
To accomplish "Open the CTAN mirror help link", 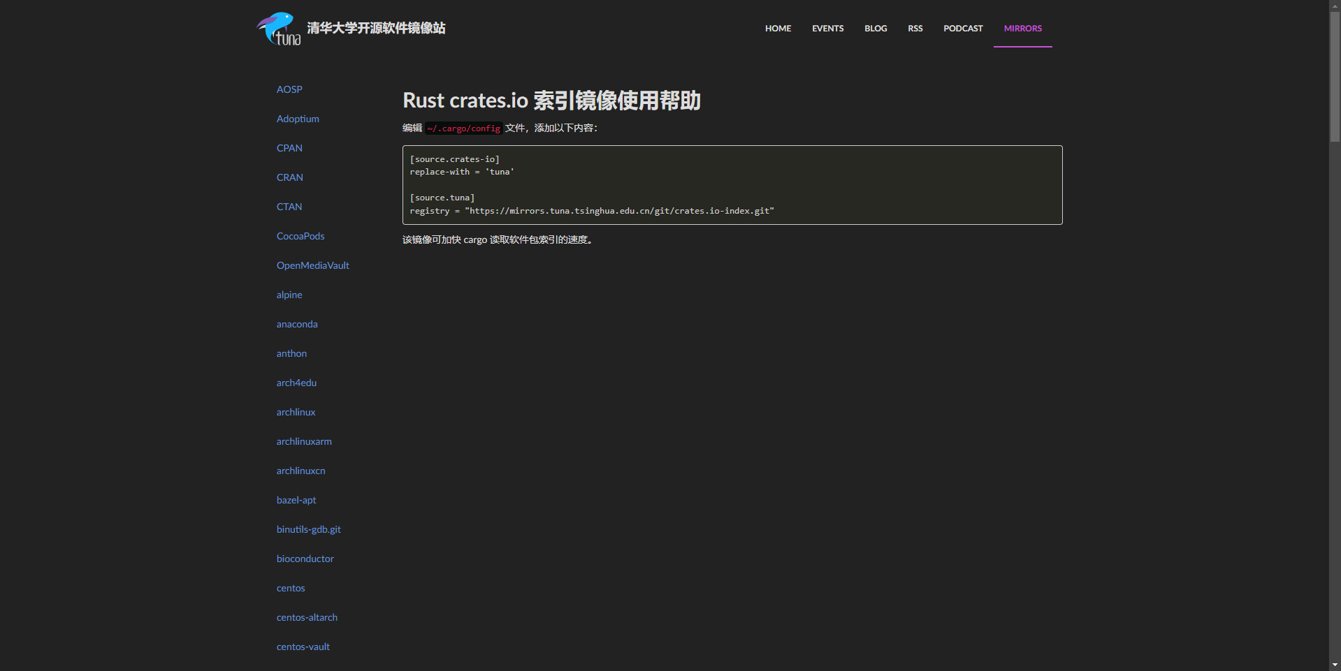I will pyautogui.click(x=289, y=207).
